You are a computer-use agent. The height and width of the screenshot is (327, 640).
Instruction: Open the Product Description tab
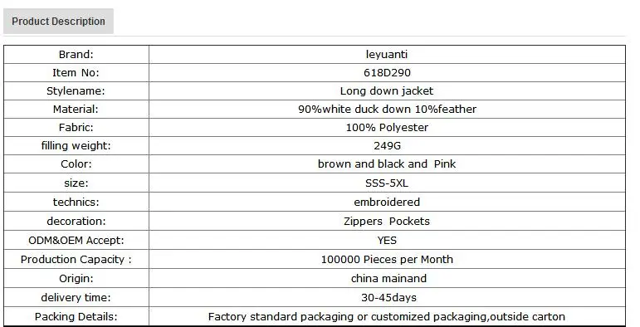pyautogui.click(x=58, y=22)
